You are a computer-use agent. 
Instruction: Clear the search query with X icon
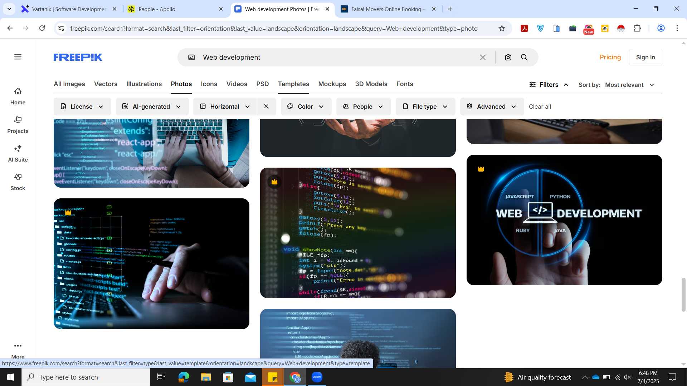(483, 57)
